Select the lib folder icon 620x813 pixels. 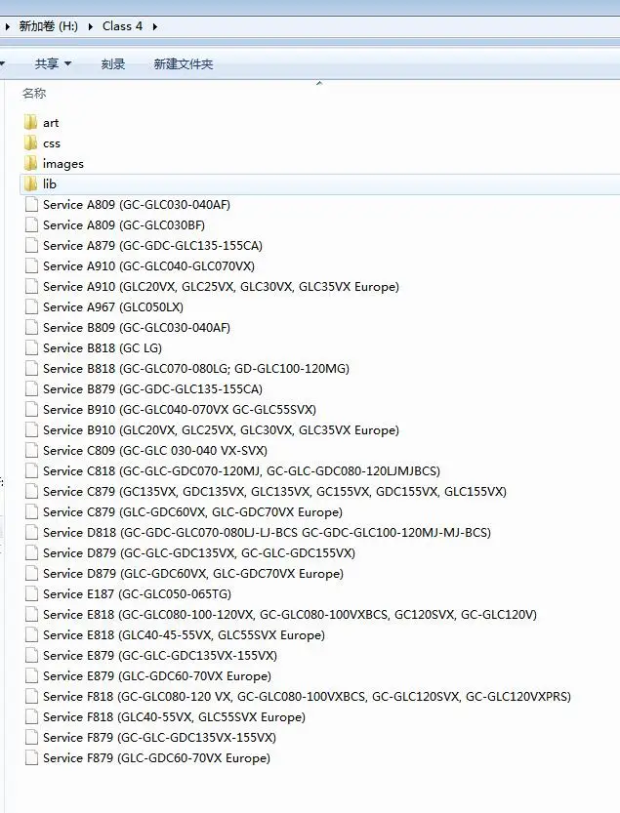coord(31,183)
